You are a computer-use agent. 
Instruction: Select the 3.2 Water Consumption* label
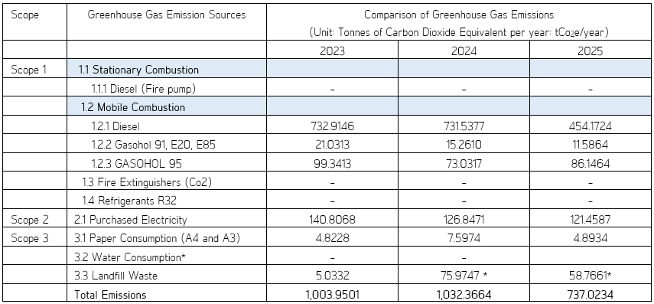pos(130,257)
